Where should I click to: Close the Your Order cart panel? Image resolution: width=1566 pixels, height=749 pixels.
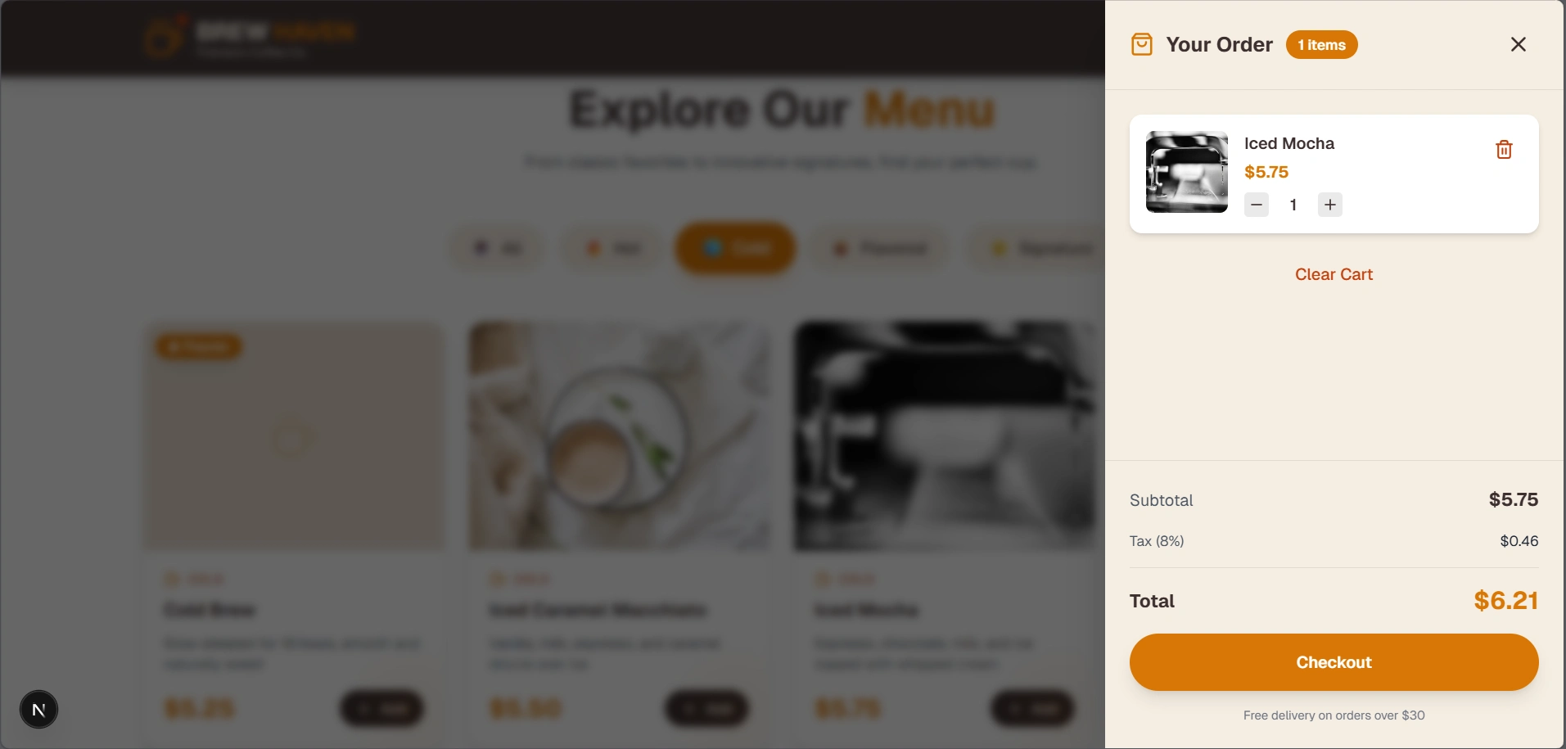1519,44
